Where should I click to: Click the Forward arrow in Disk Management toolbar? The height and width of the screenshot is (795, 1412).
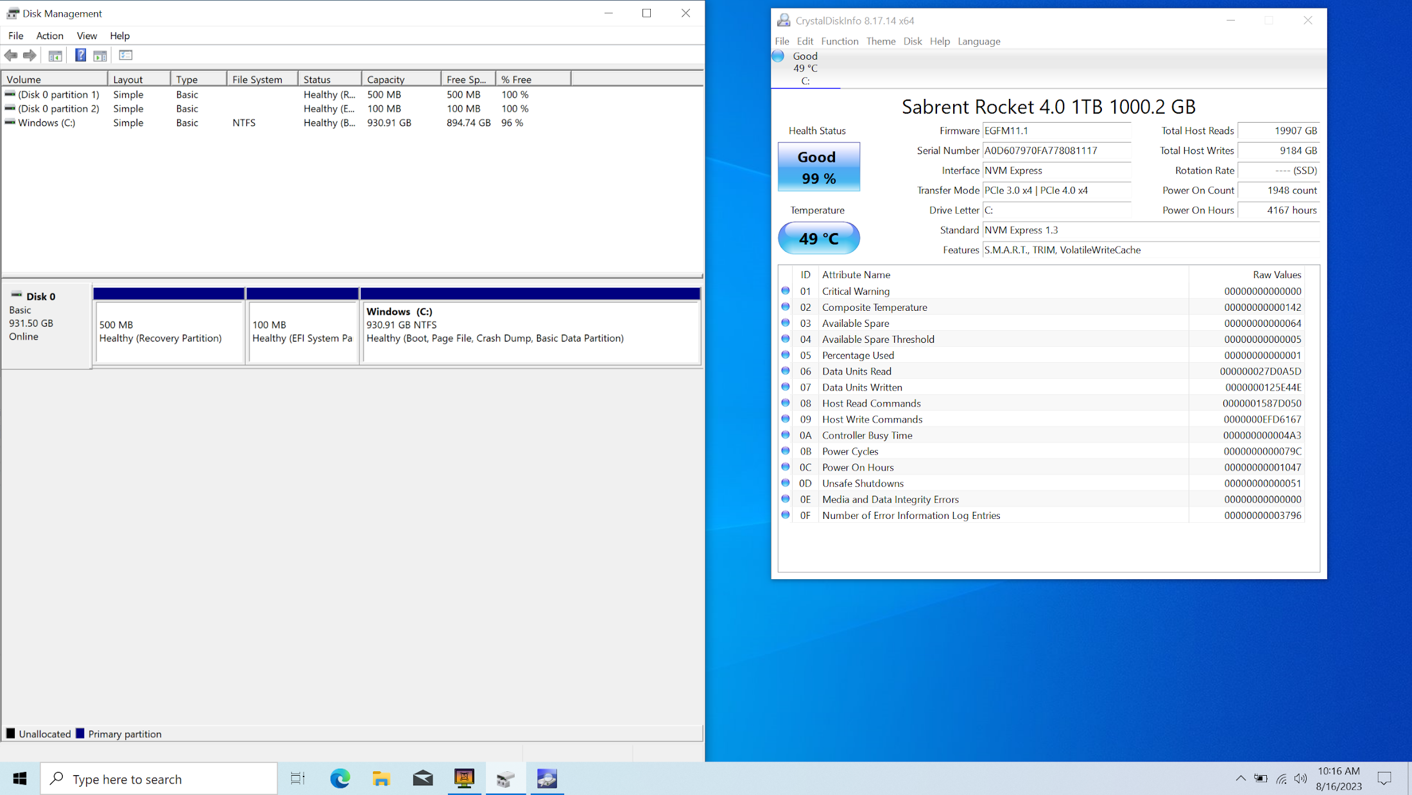pyautogui.click(x=30, y=56)
